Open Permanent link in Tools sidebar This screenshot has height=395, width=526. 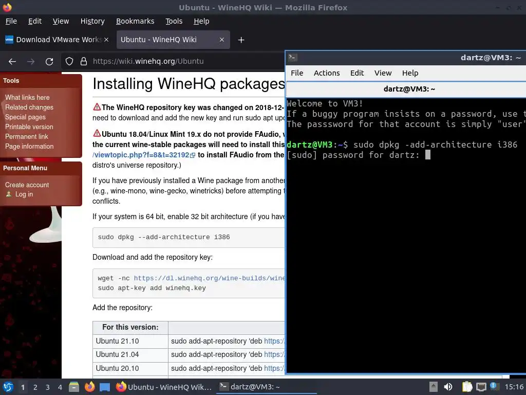[27, 137]
